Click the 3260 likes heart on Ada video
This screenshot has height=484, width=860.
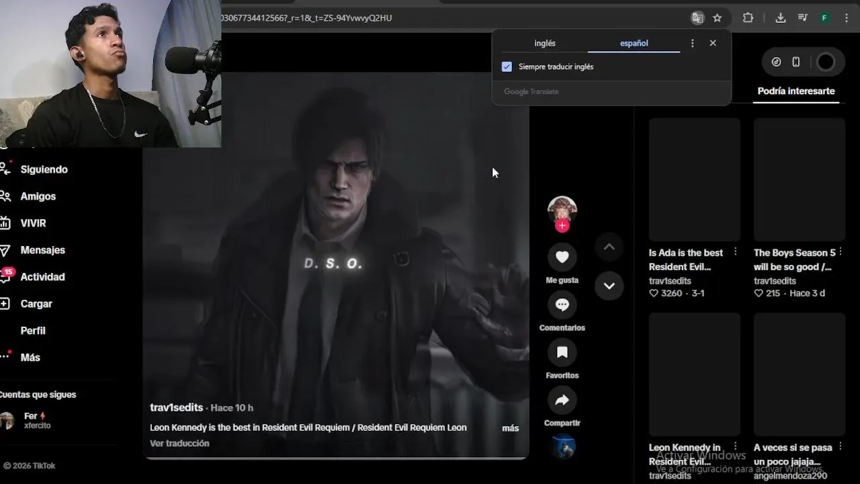(654, 294)
